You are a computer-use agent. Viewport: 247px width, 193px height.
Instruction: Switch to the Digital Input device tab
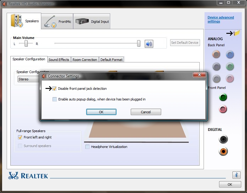coord(92,21)
